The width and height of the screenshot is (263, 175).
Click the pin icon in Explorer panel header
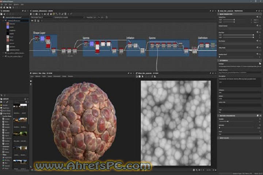click(x=23, y=11)
